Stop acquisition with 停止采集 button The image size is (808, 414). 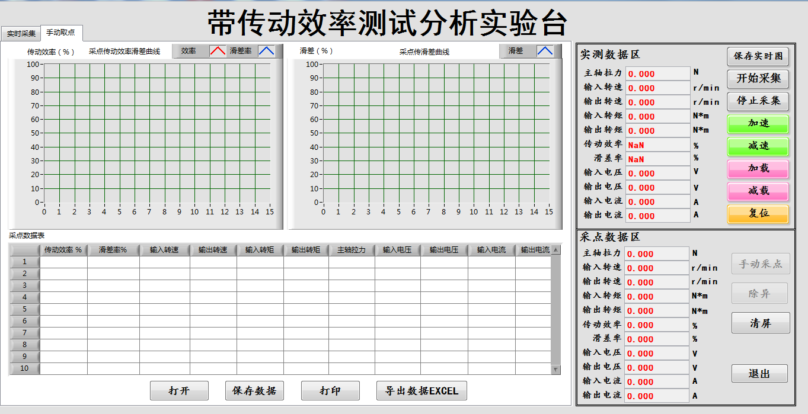[x=758, y=101]
